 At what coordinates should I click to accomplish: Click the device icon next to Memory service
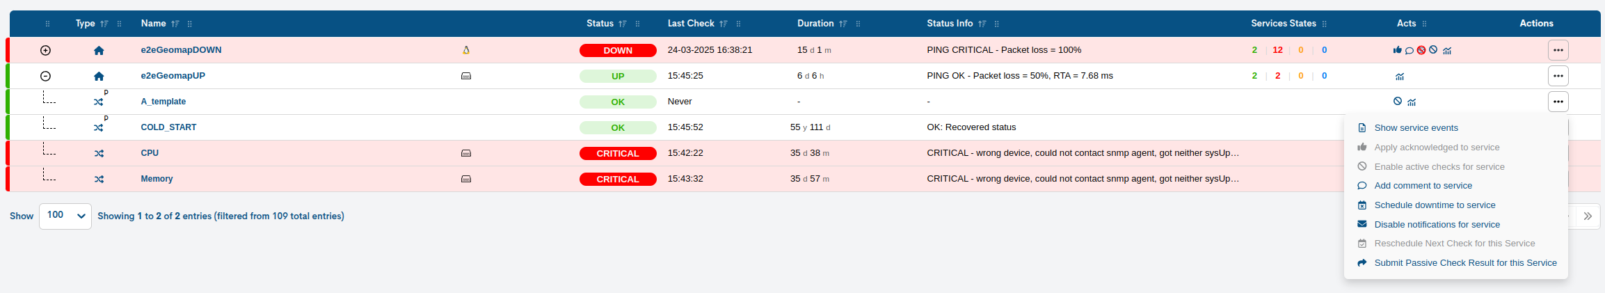(466, 179)
